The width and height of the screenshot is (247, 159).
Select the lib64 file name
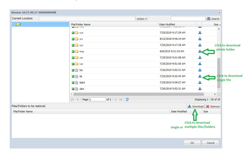click(x=82, y=83)
